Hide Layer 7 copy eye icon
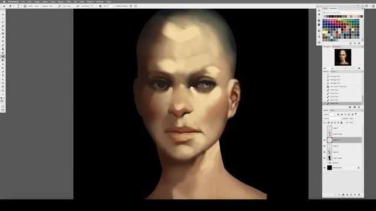 (x=324, y=158)
